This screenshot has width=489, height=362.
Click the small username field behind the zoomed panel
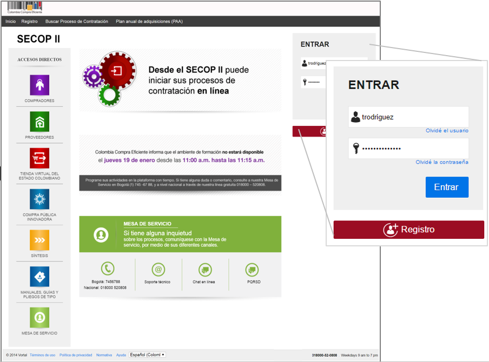(x=313, y=63)
